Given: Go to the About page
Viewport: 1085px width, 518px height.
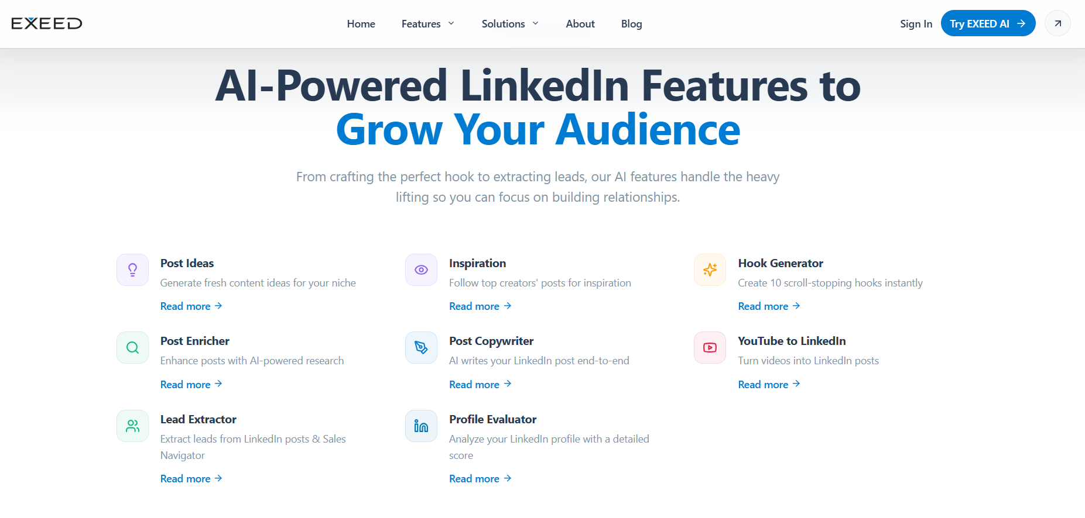Looking at the screenshot, I should click(x=580, y=24).
